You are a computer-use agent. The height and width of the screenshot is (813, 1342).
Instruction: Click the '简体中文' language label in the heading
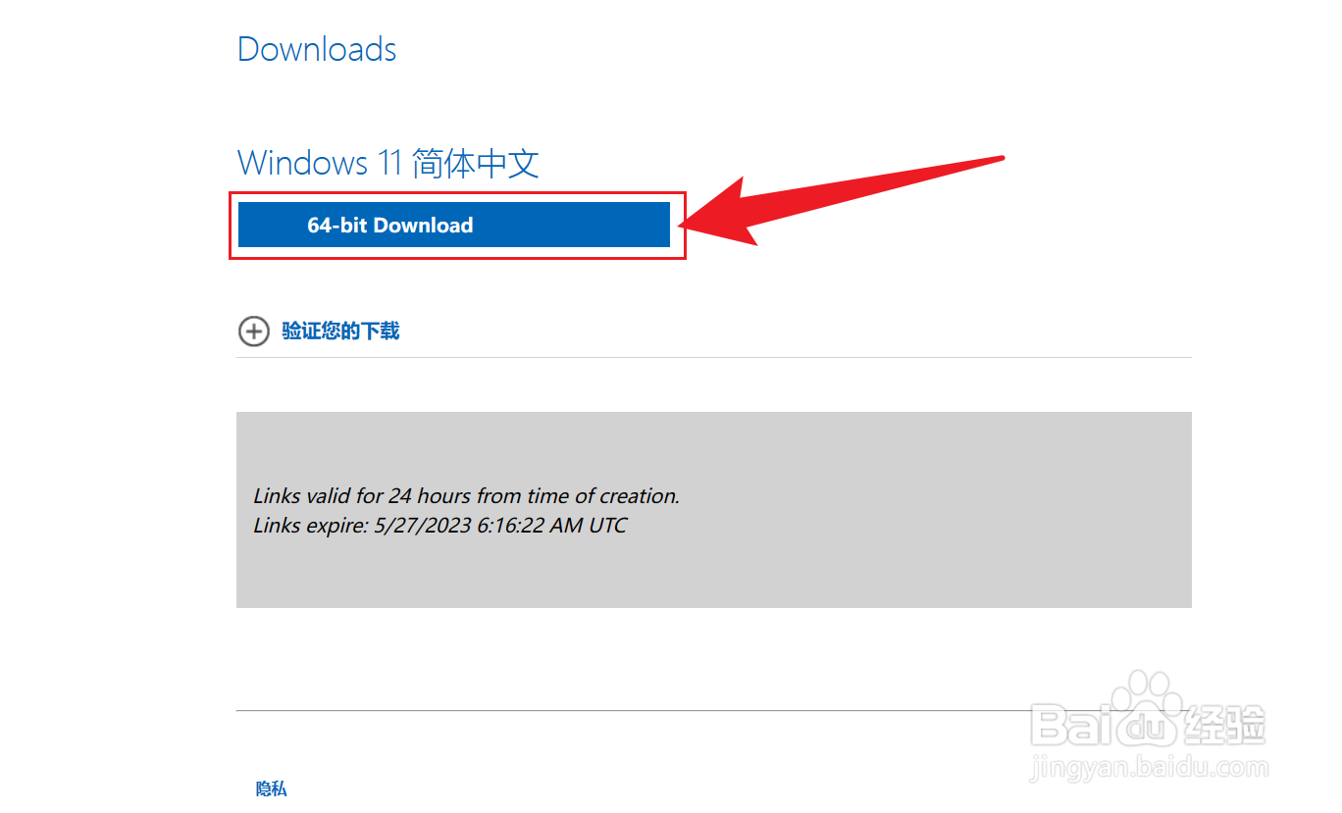(476, 162)
